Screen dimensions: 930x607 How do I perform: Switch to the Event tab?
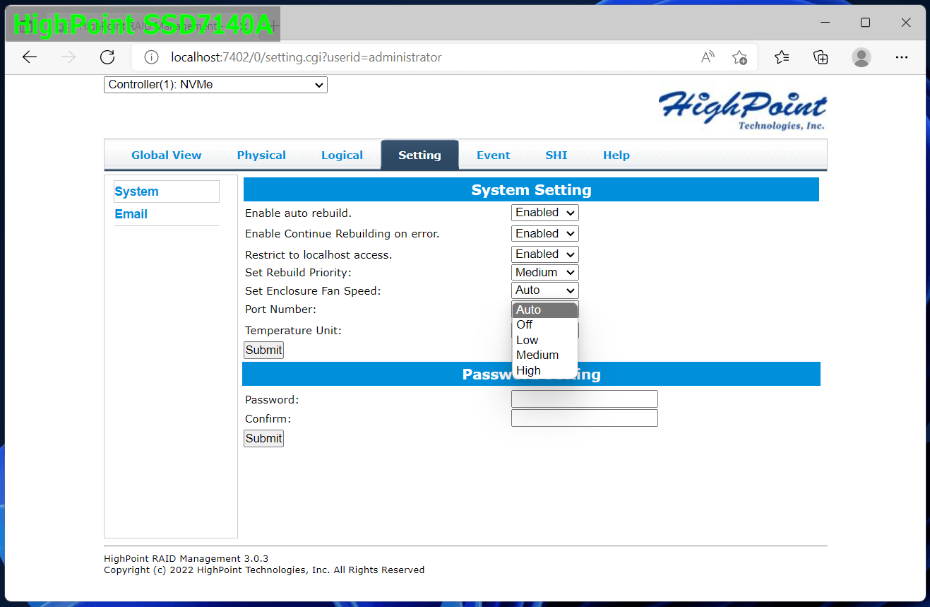[x=493, y=155]
